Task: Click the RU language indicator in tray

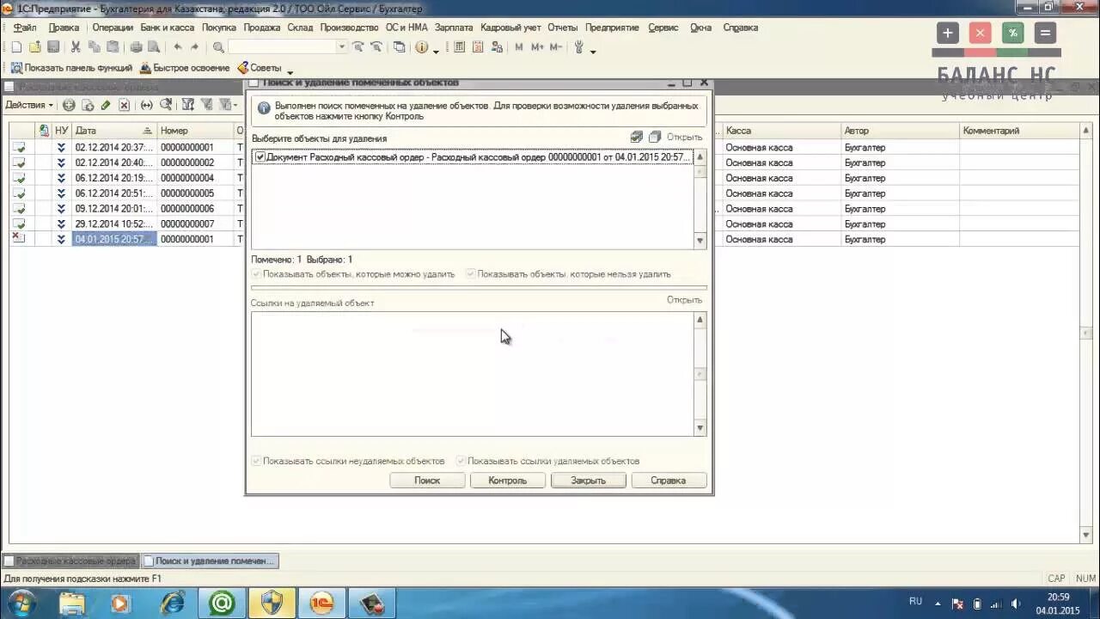Action: [915, 602]
